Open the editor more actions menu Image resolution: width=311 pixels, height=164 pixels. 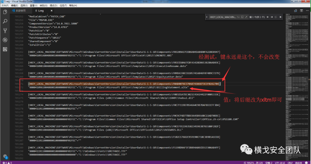[x=307, y=11]
